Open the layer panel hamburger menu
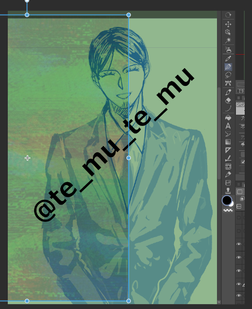 click(239, 185)
